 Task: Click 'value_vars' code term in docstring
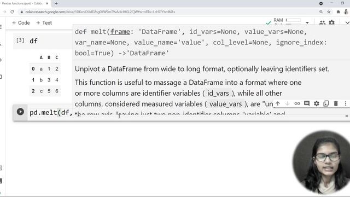(225, 104)
